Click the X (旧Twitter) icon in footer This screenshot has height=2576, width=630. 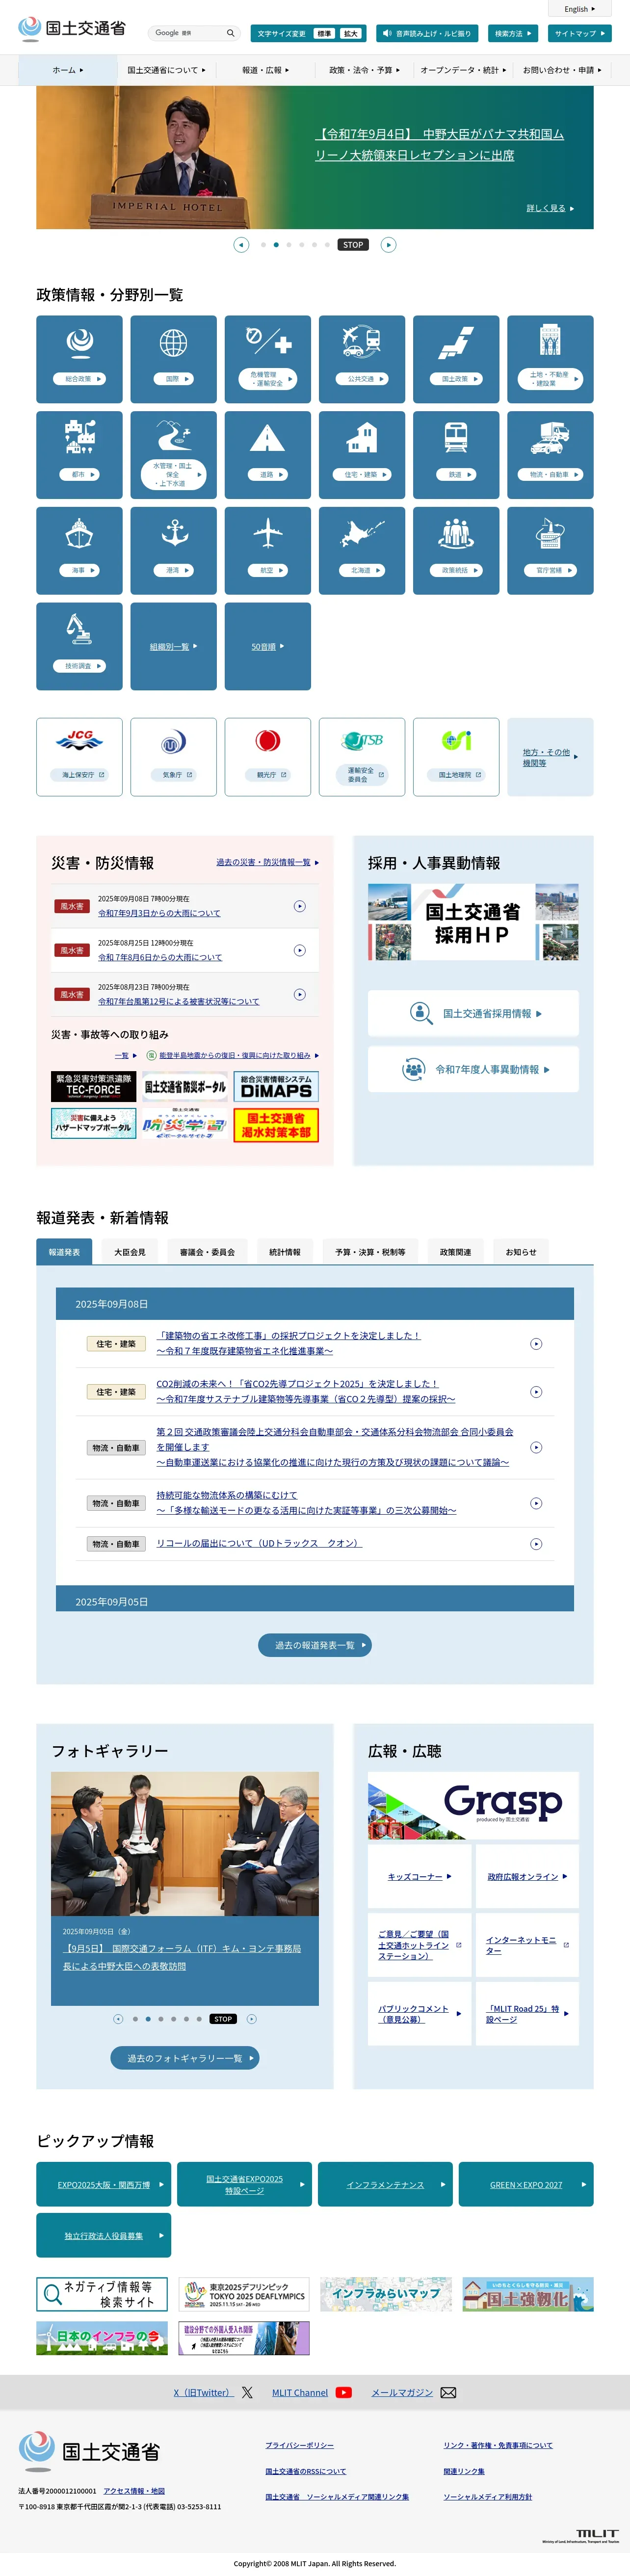pos(247,2393)
